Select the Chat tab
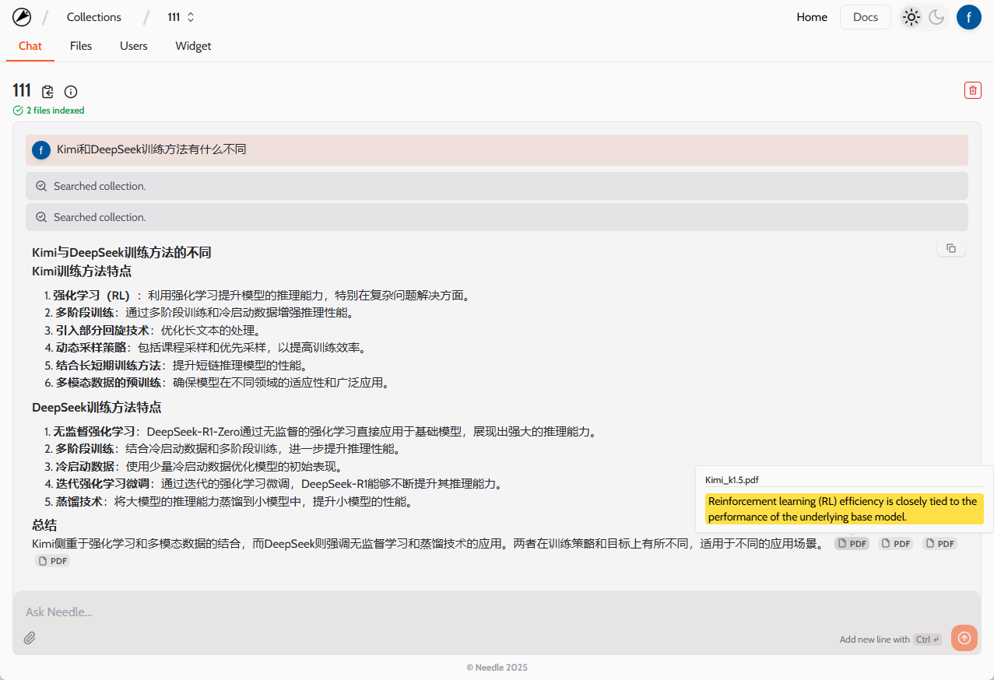994x680 pixels. (30, 46)
